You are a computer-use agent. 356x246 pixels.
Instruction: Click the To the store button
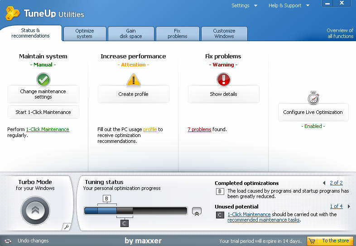pyautogui.click(x=330, y=241)
